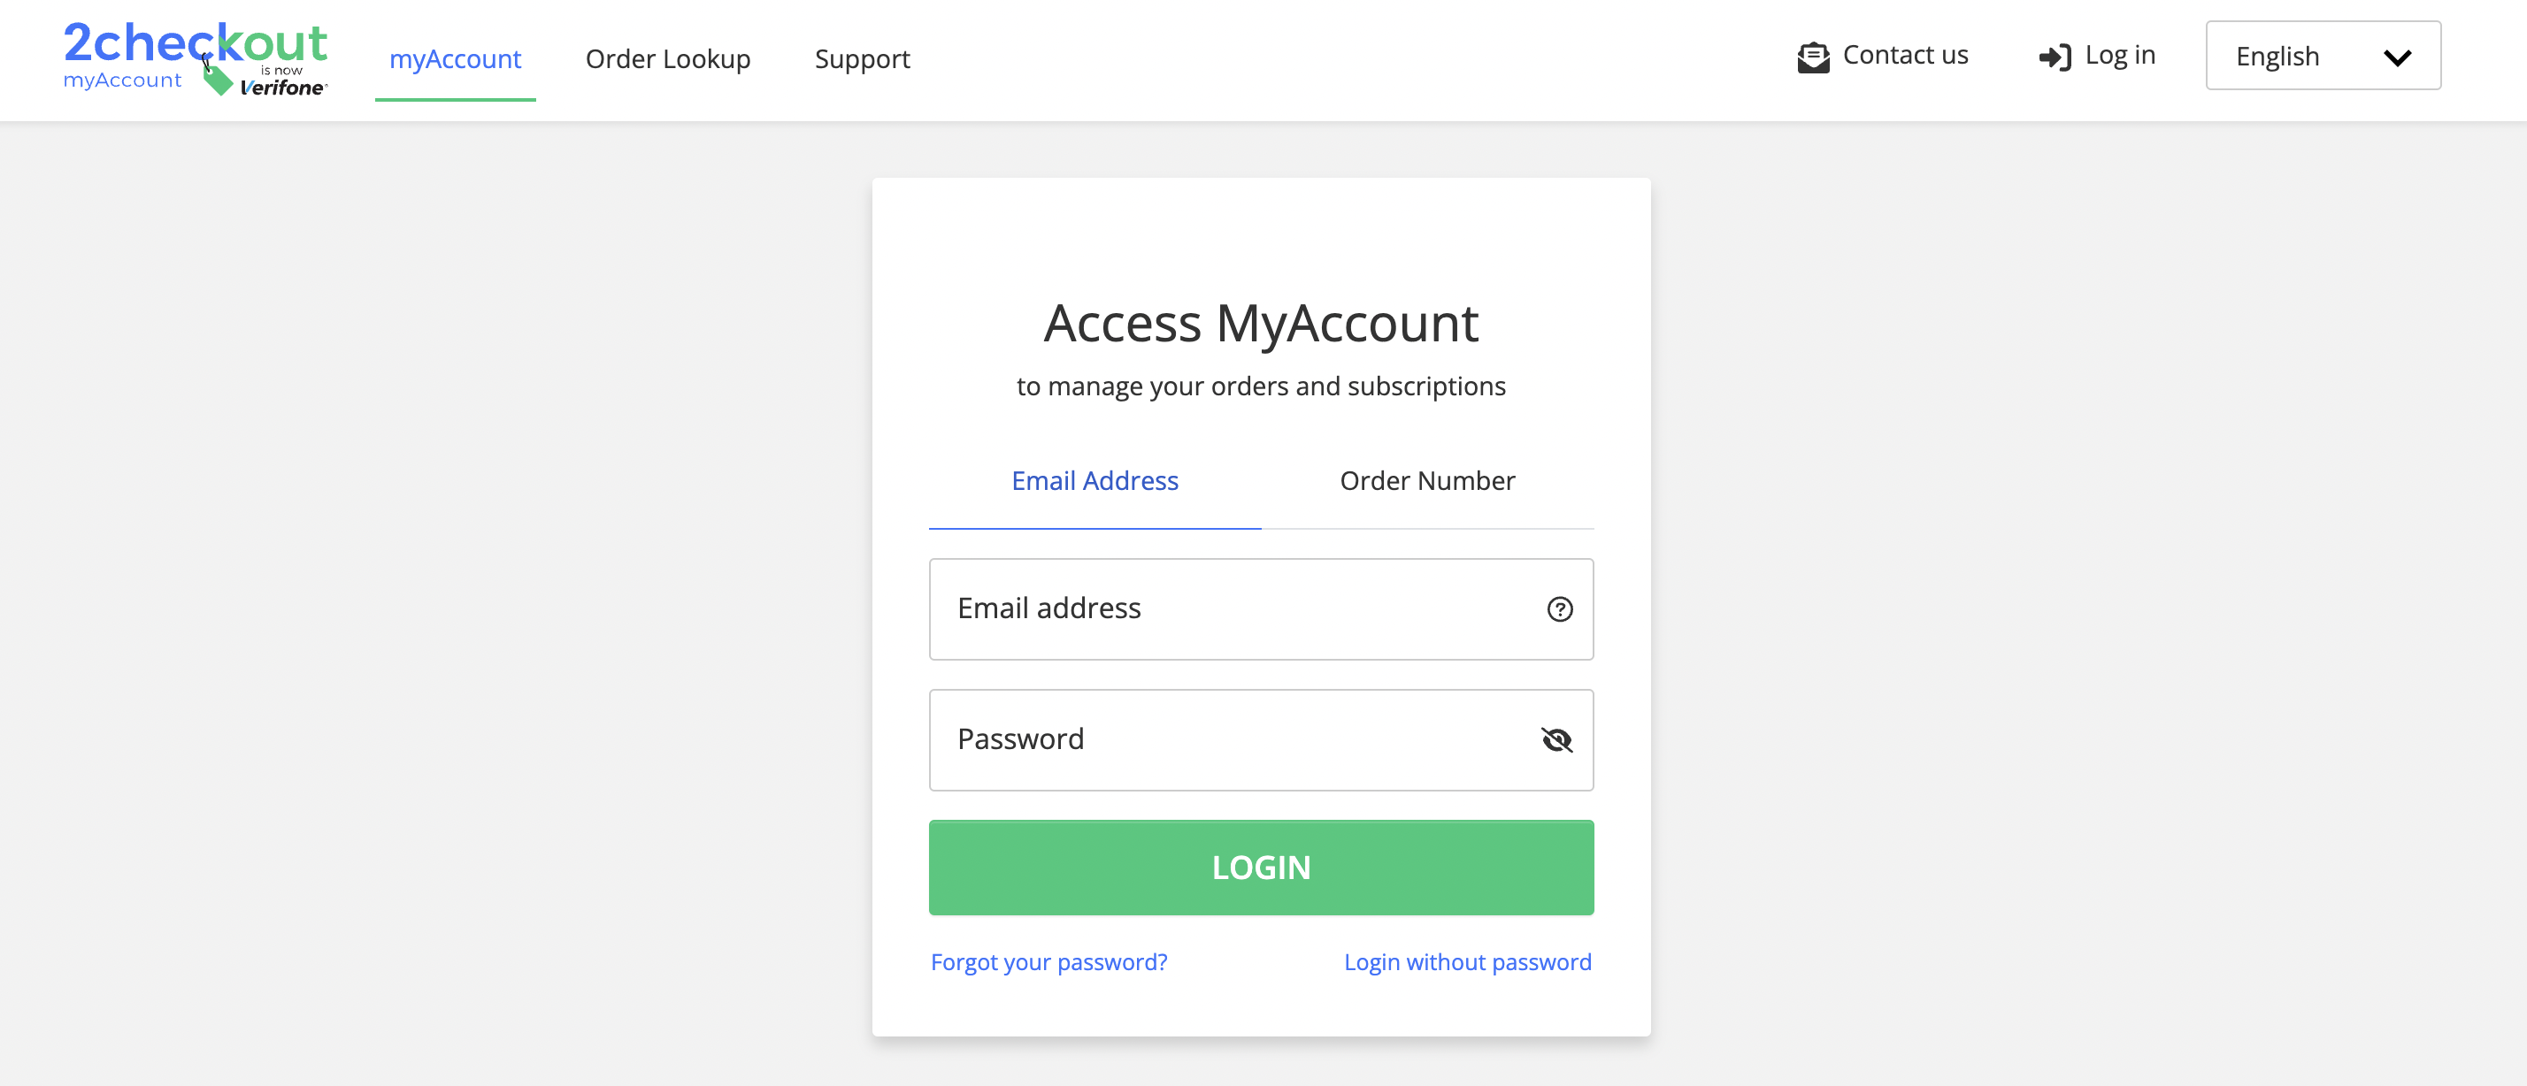Click the email help question mark icon
Viewport: 2527px width, 1086px height.
click(1560, 609)
